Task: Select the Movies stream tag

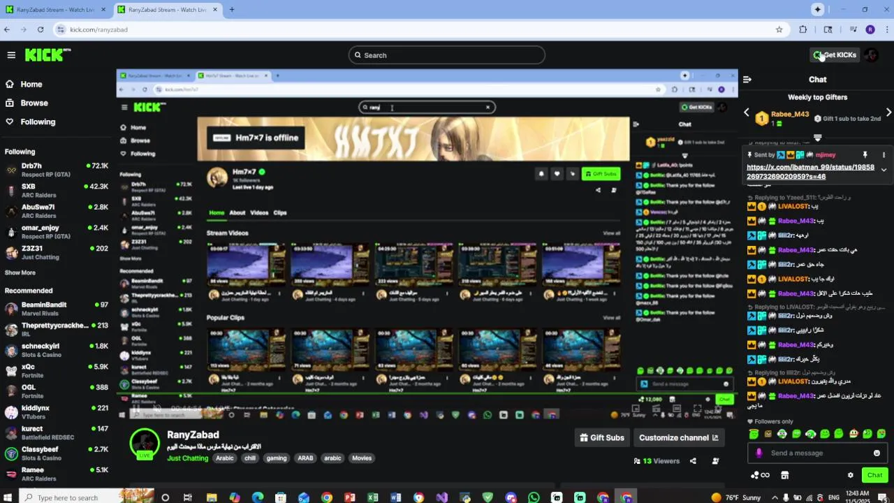Action: pos(362,458)
